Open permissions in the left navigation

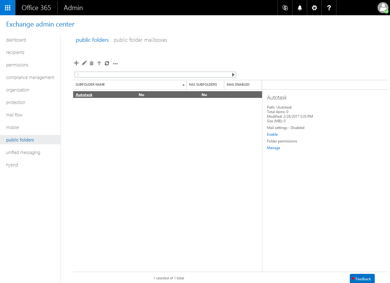point(17,65)
